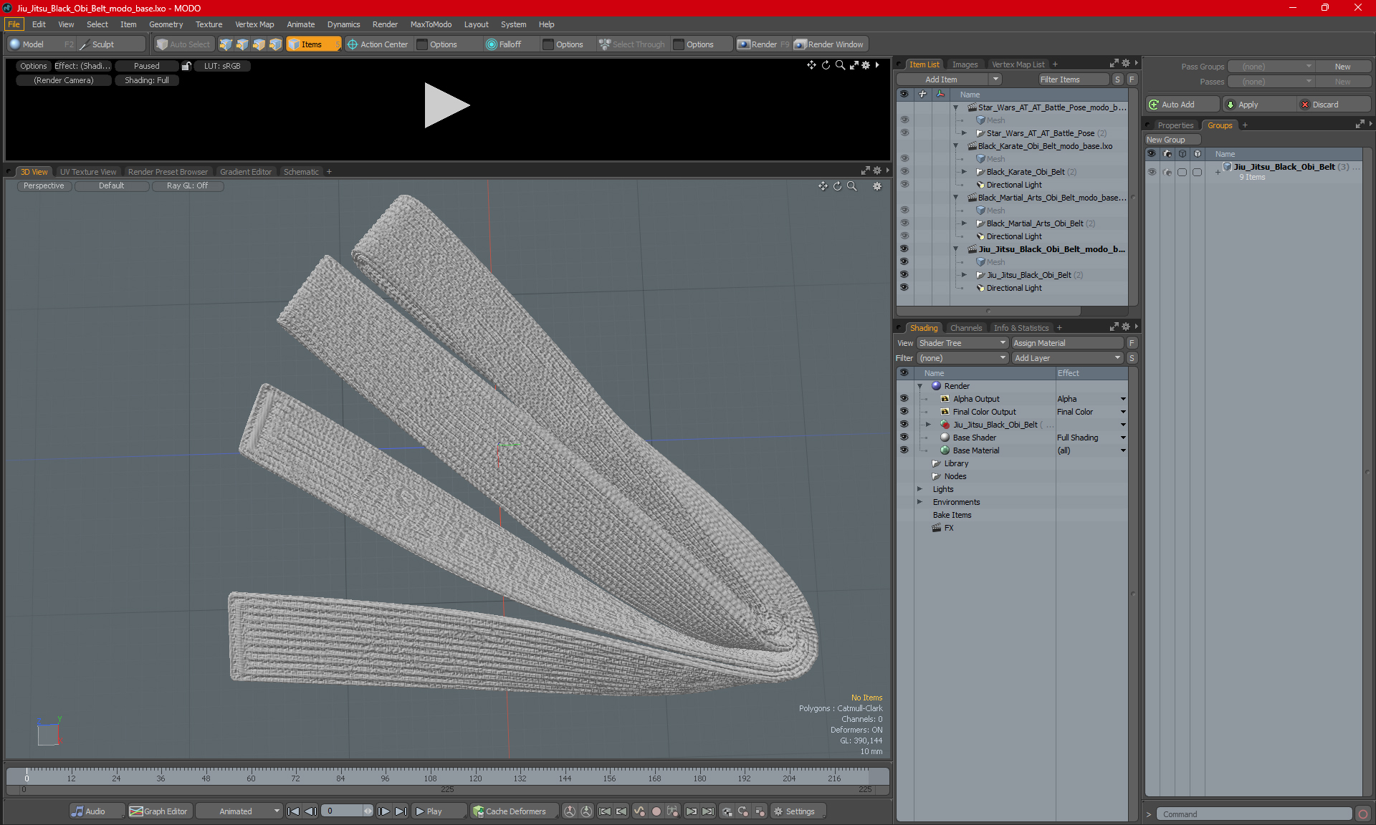Click the Cache Deformers icon
Screen dimensions: 1376x825
[478, 811]
